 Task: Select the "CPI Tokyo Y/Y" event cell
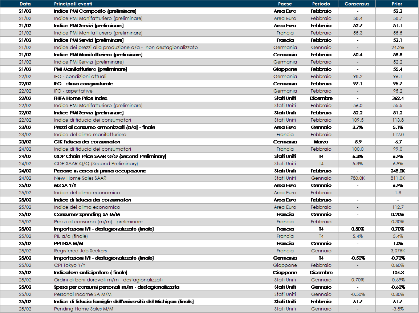70,265
